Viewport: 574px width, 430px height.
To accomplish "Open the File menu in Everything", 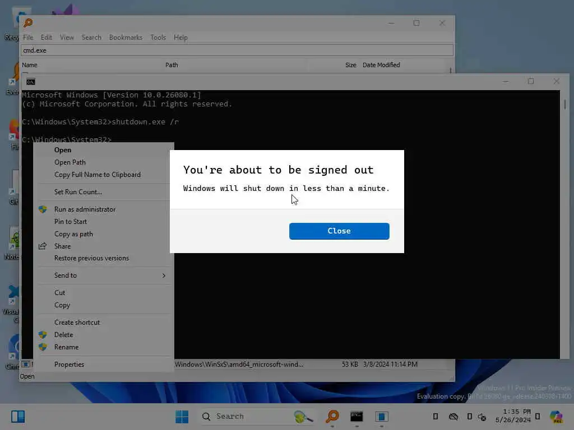I will pyautogui.click(x=28, y=38).
